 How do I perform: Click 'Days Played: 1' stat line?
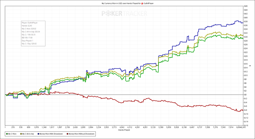coord(27,41)
